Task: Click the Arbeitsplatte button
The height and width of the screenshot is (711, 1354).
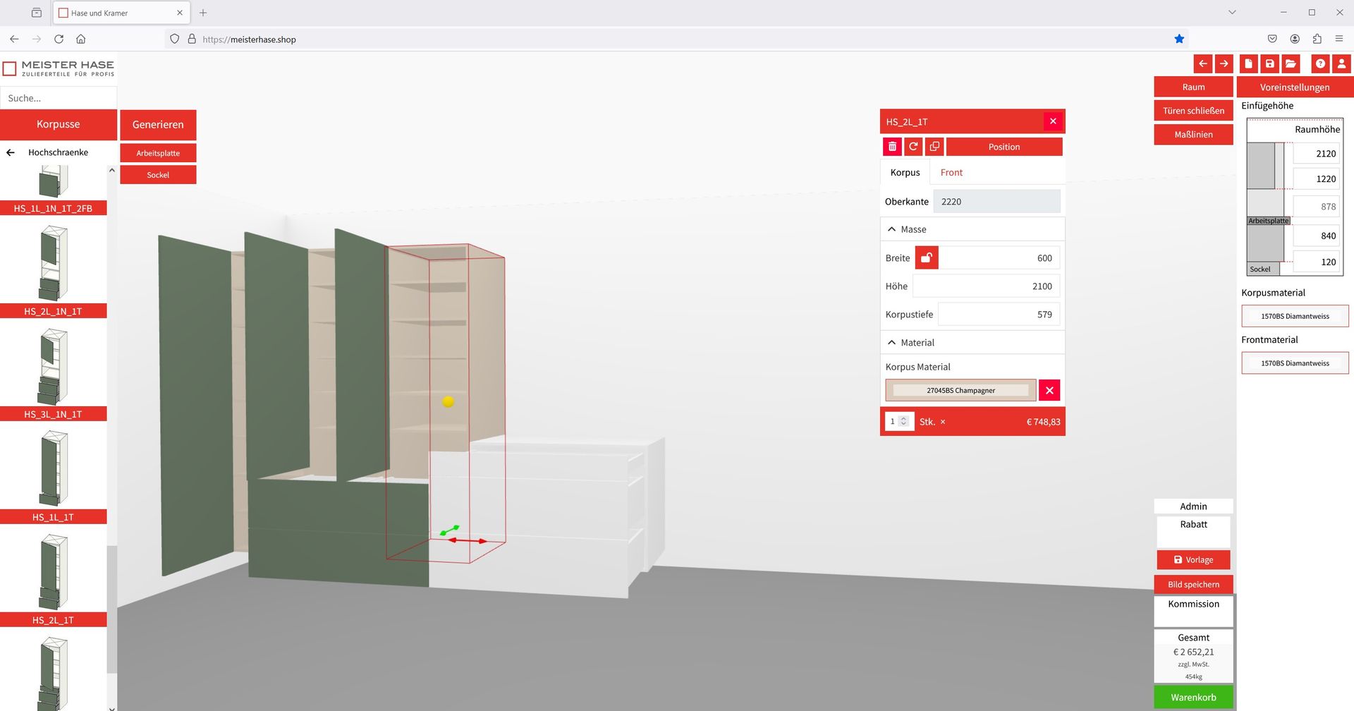Action: pos(158,153)
